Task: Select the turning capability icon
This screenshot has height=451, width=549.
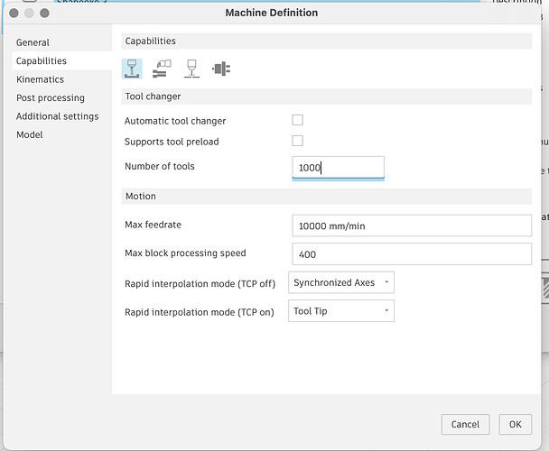Action: [221, 69]
